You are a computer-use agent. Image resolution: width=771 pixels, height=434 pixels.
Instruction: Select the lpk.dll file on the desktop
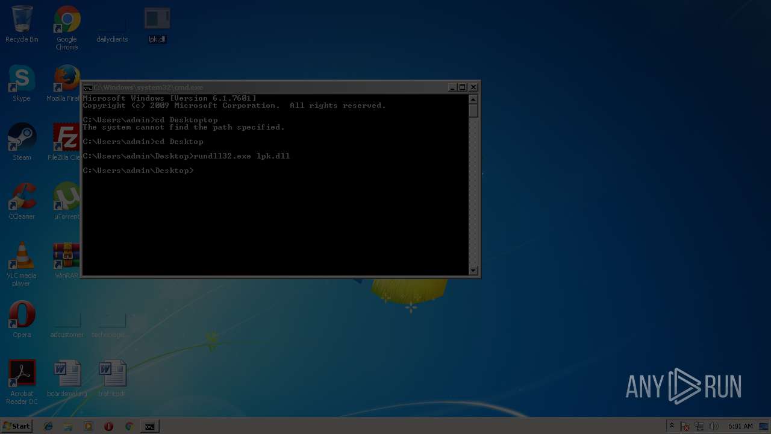pos(157,25)
